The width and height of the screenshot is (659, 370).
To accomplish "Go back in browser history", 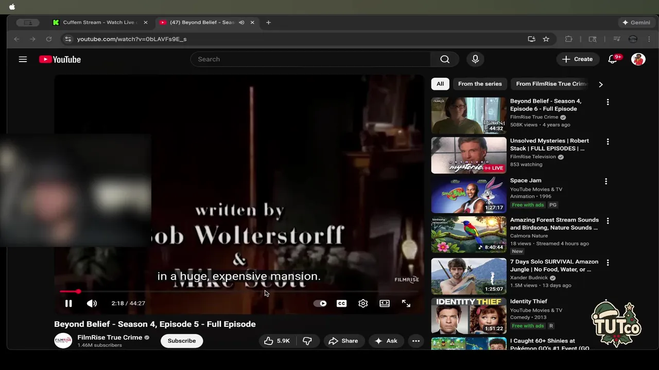I will click(x=16, y=39).
